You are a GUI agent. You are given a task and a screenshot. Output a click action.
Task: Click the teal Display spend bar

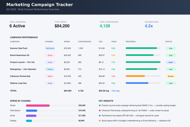coord(29,121)
